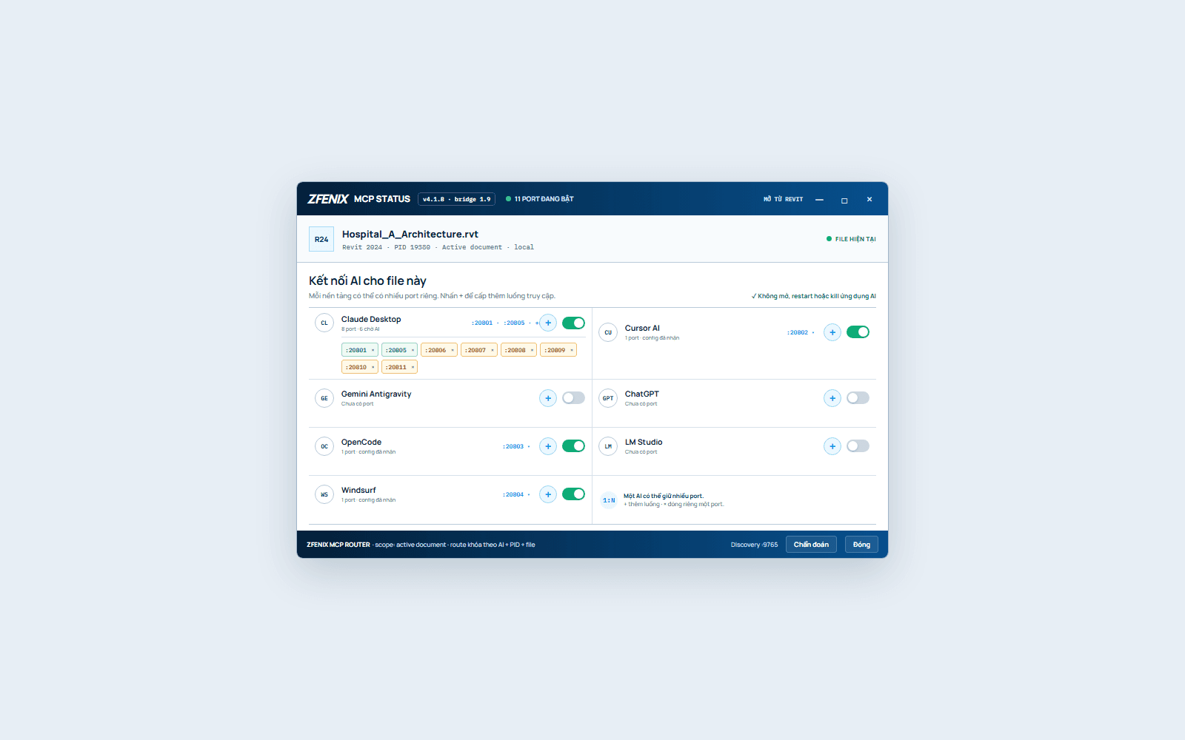The width and height of the screenshot is (1185, 740).
Task: Close the ZFENIX MCP Status window
Action: pyautogui.click(x=869, y=200)
